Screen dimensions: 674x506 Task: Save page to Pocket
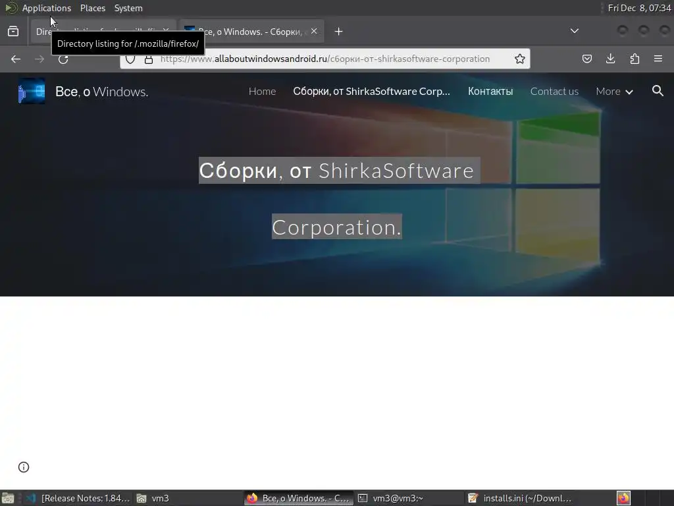pyautogui.click(x=586, y=59)
